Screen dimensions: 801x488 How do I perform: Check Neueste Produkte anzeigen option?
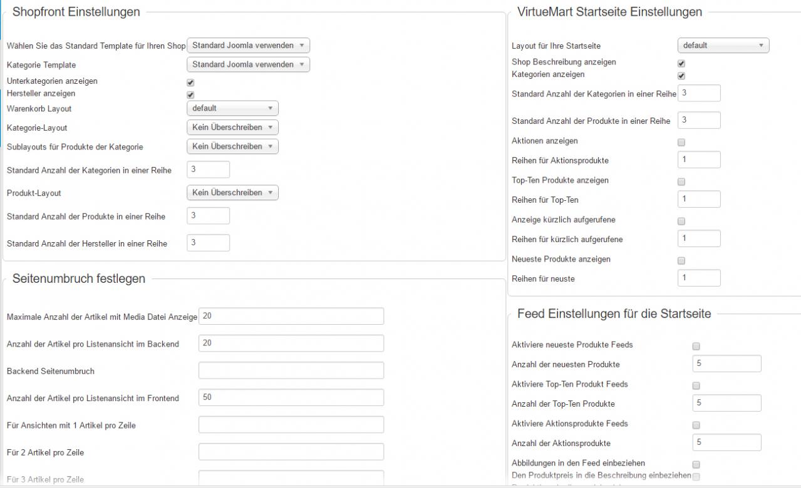click(681, 260)
